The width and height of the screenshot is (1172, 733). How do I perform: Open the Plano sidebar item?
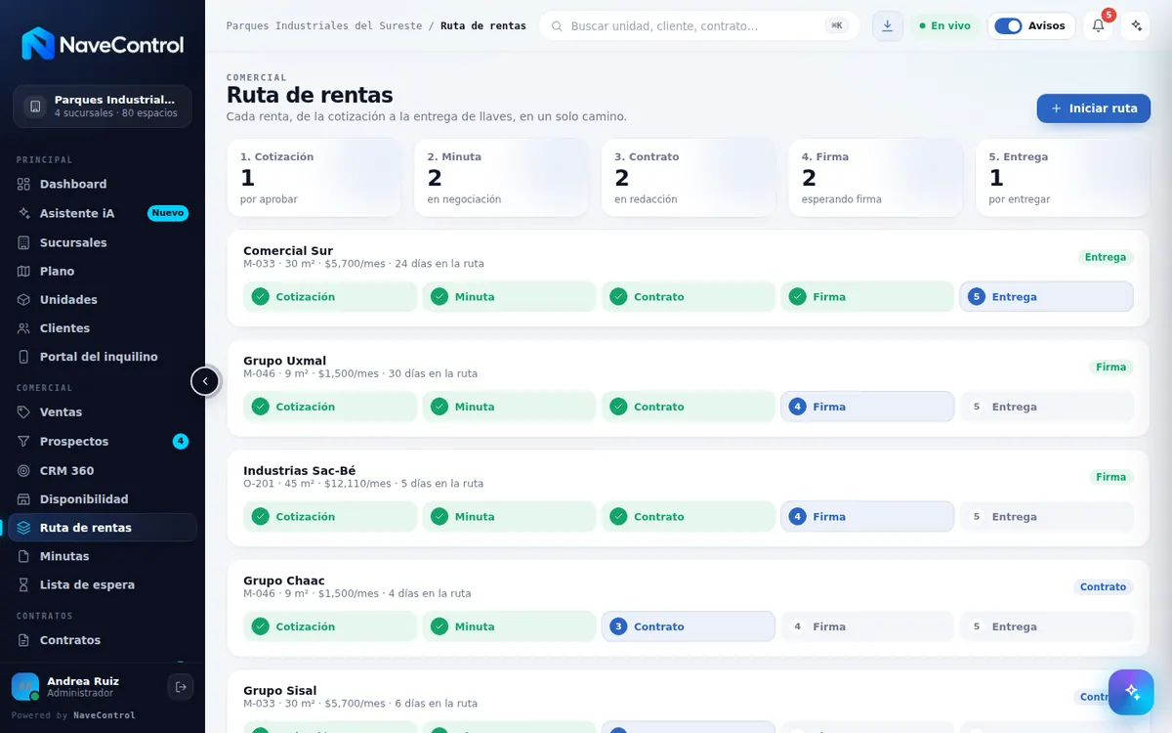(x=103, y=271)
